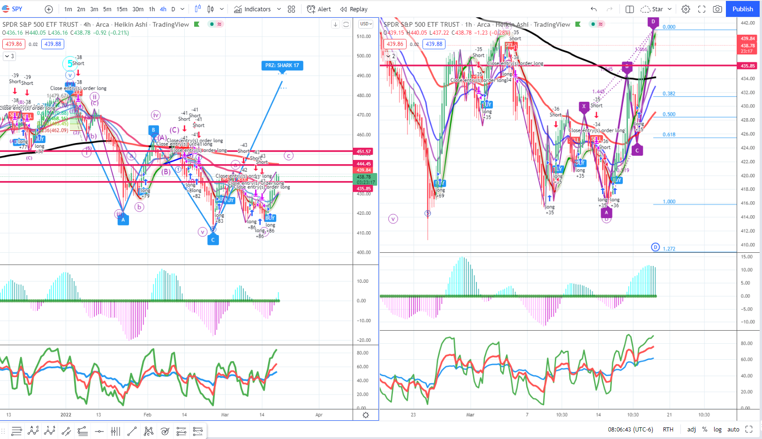Select the 1m timeframe
762x439 pixels.
tap(68, 9)
